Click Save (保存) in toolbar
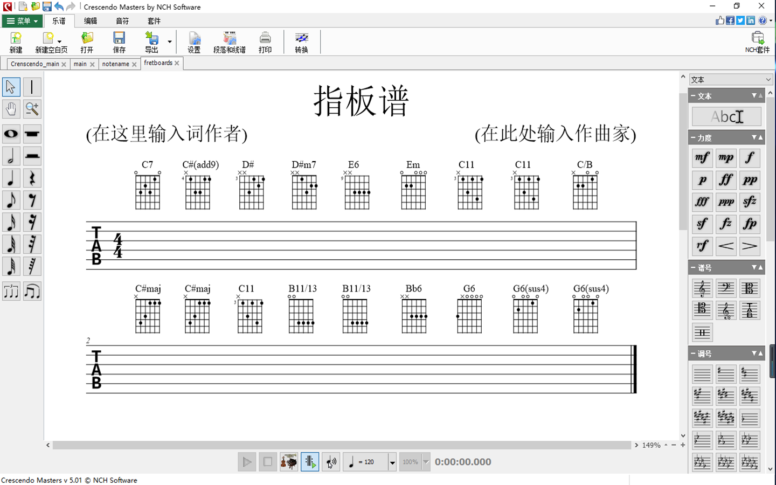The image size is (776, 485). pyautogui.click(x=119, y=42)
